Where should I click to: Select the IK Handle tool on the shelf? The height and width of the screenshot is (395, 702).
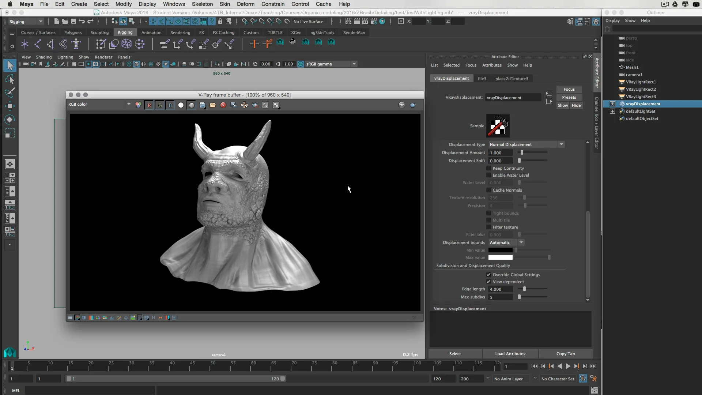tap(38, 44)
